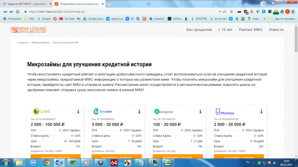The height and width of the screenshot is (167, 298).
Task: Open the YouTube bookmark
Action: [67, 19]
